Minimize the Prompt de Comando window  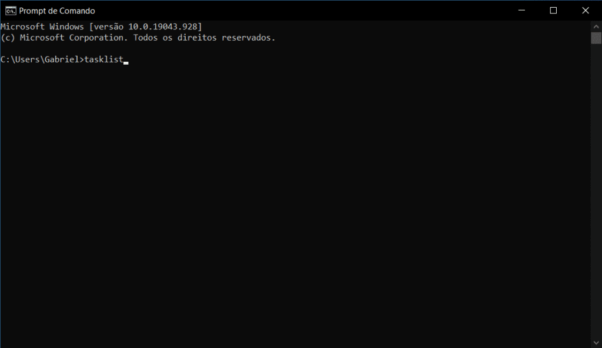(x=521, y=11)
